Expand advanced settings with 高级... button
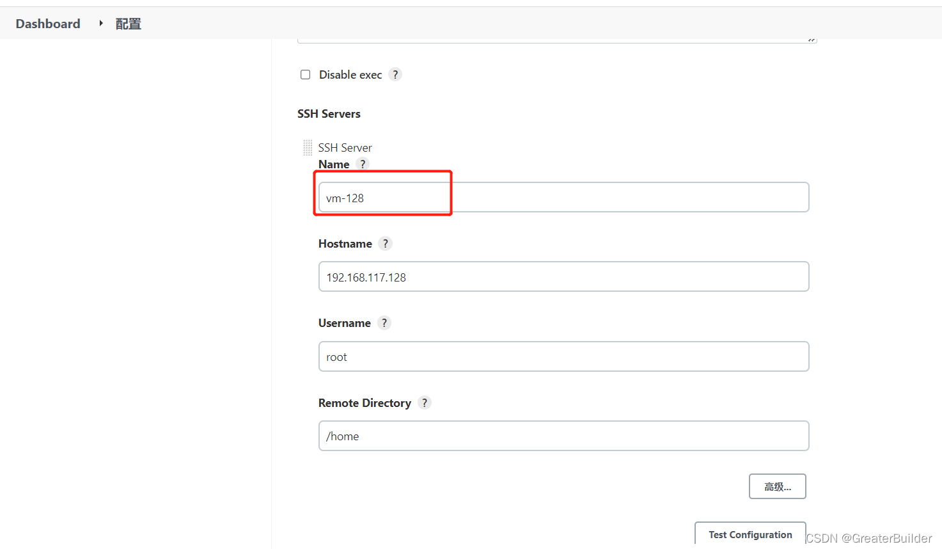The width and height of the screenshot is (942, 549). [x=777, y=487]
